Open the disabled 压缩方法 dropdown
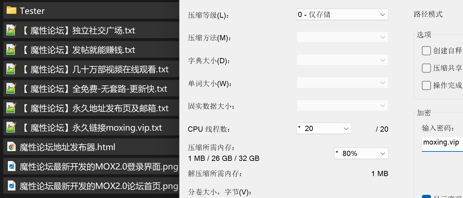 342,37
